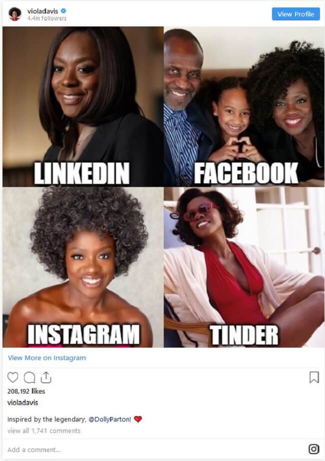Click the Instagram logo icon at the bottom right
Viewport: 325px width, 461px height.
[314, 449]
